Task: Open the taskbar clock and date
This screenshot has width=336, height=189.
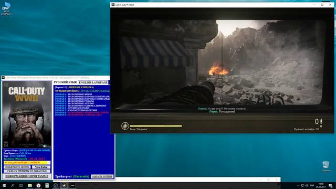Action: [x=321, y=185]
